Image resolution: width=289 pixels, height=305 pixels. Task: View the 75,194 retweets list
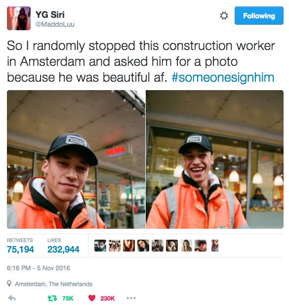point(20,246)
